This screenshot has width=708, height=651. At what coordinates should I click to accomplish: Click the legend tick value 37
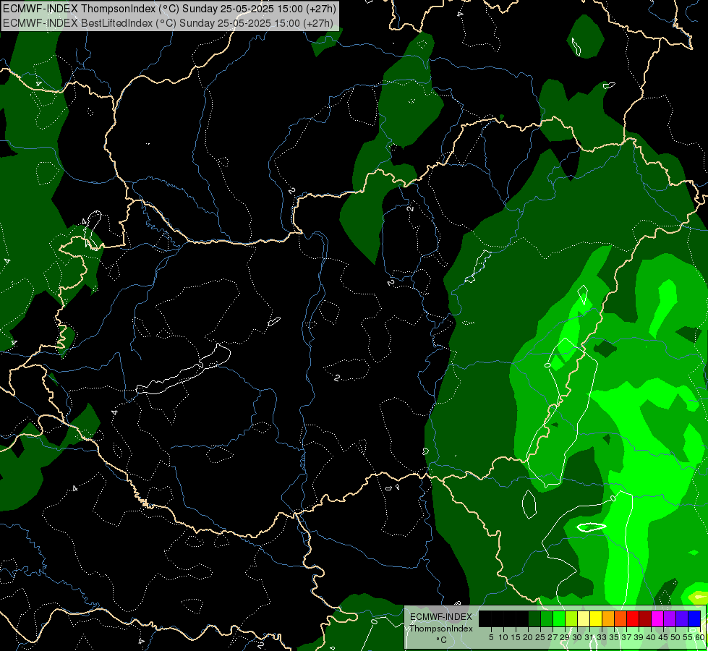[627, 637]
